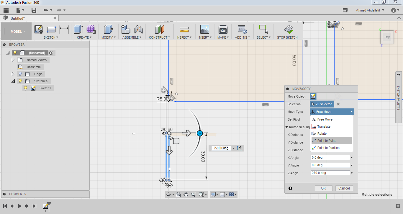Click the Joint icon in ASSEMBLE
This screenshot has width=403, height=214.
pos(139,29)
